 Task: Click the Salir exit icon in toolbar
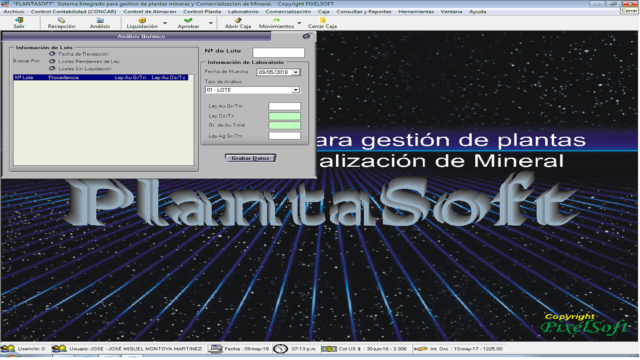click(19, 20)
